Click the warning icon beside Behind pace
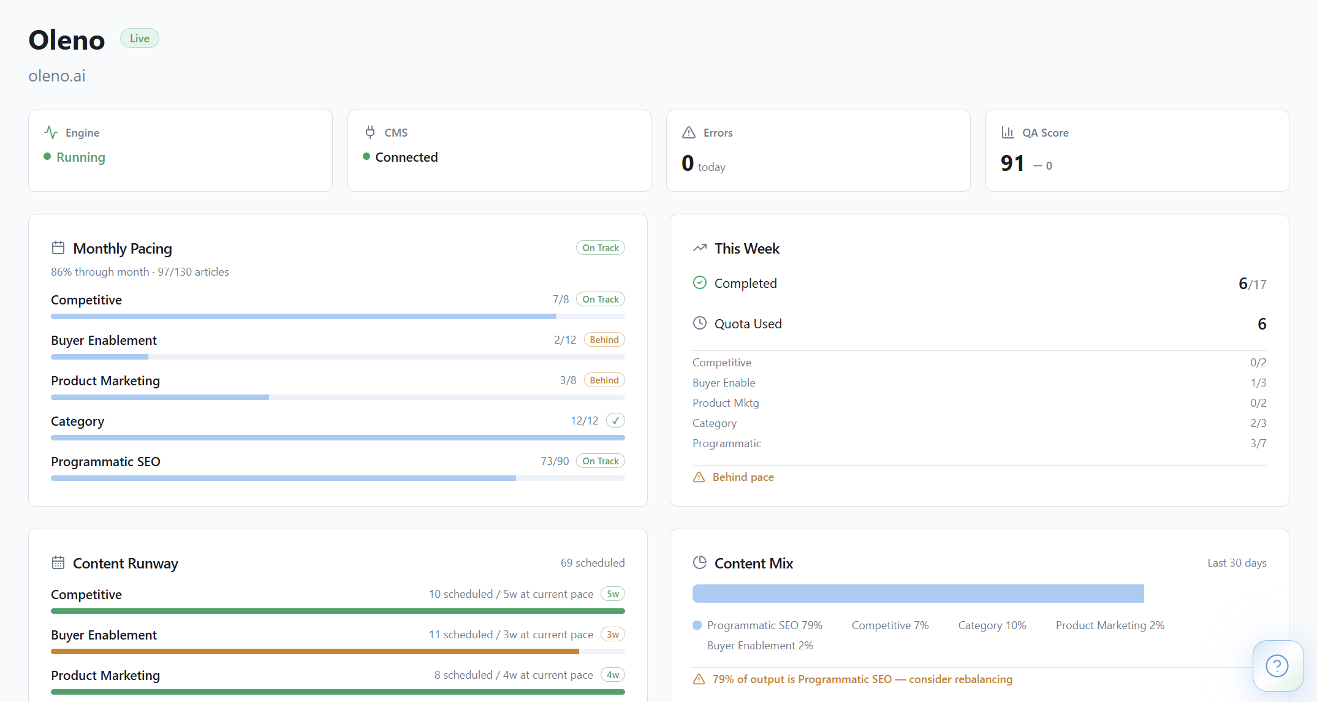 [699, 477]
